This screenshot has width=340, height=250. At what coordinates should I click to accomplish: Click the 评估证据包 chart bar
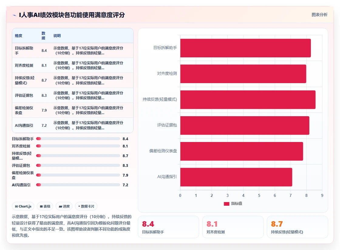click(245, 125)
